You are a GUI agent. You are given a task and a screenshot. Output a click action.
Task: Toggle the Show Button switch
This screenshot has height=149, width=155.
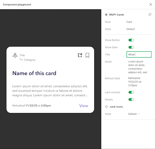coord(131,40)
